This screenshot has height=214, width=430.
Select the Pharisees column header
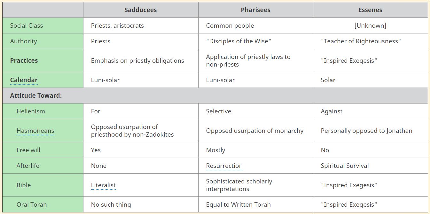255,10
